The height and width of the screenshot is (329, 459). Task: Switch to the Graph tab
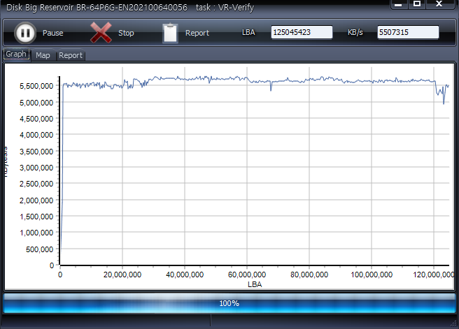[16, 54]
